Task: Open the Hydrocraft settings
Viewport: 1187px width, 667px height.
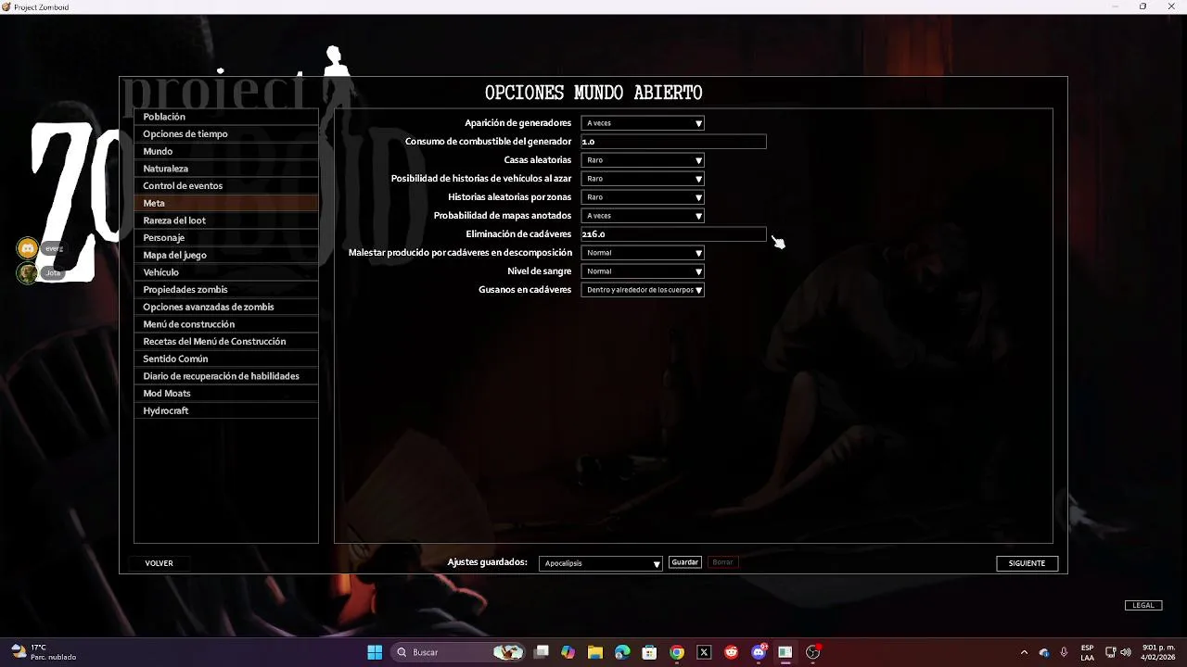Action: click(x=226, y=410)
